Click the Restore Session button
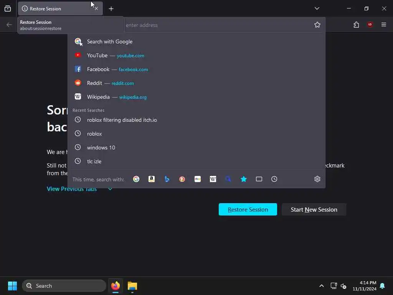The width and height of the screenshot is (393, 295). [248, 209]
